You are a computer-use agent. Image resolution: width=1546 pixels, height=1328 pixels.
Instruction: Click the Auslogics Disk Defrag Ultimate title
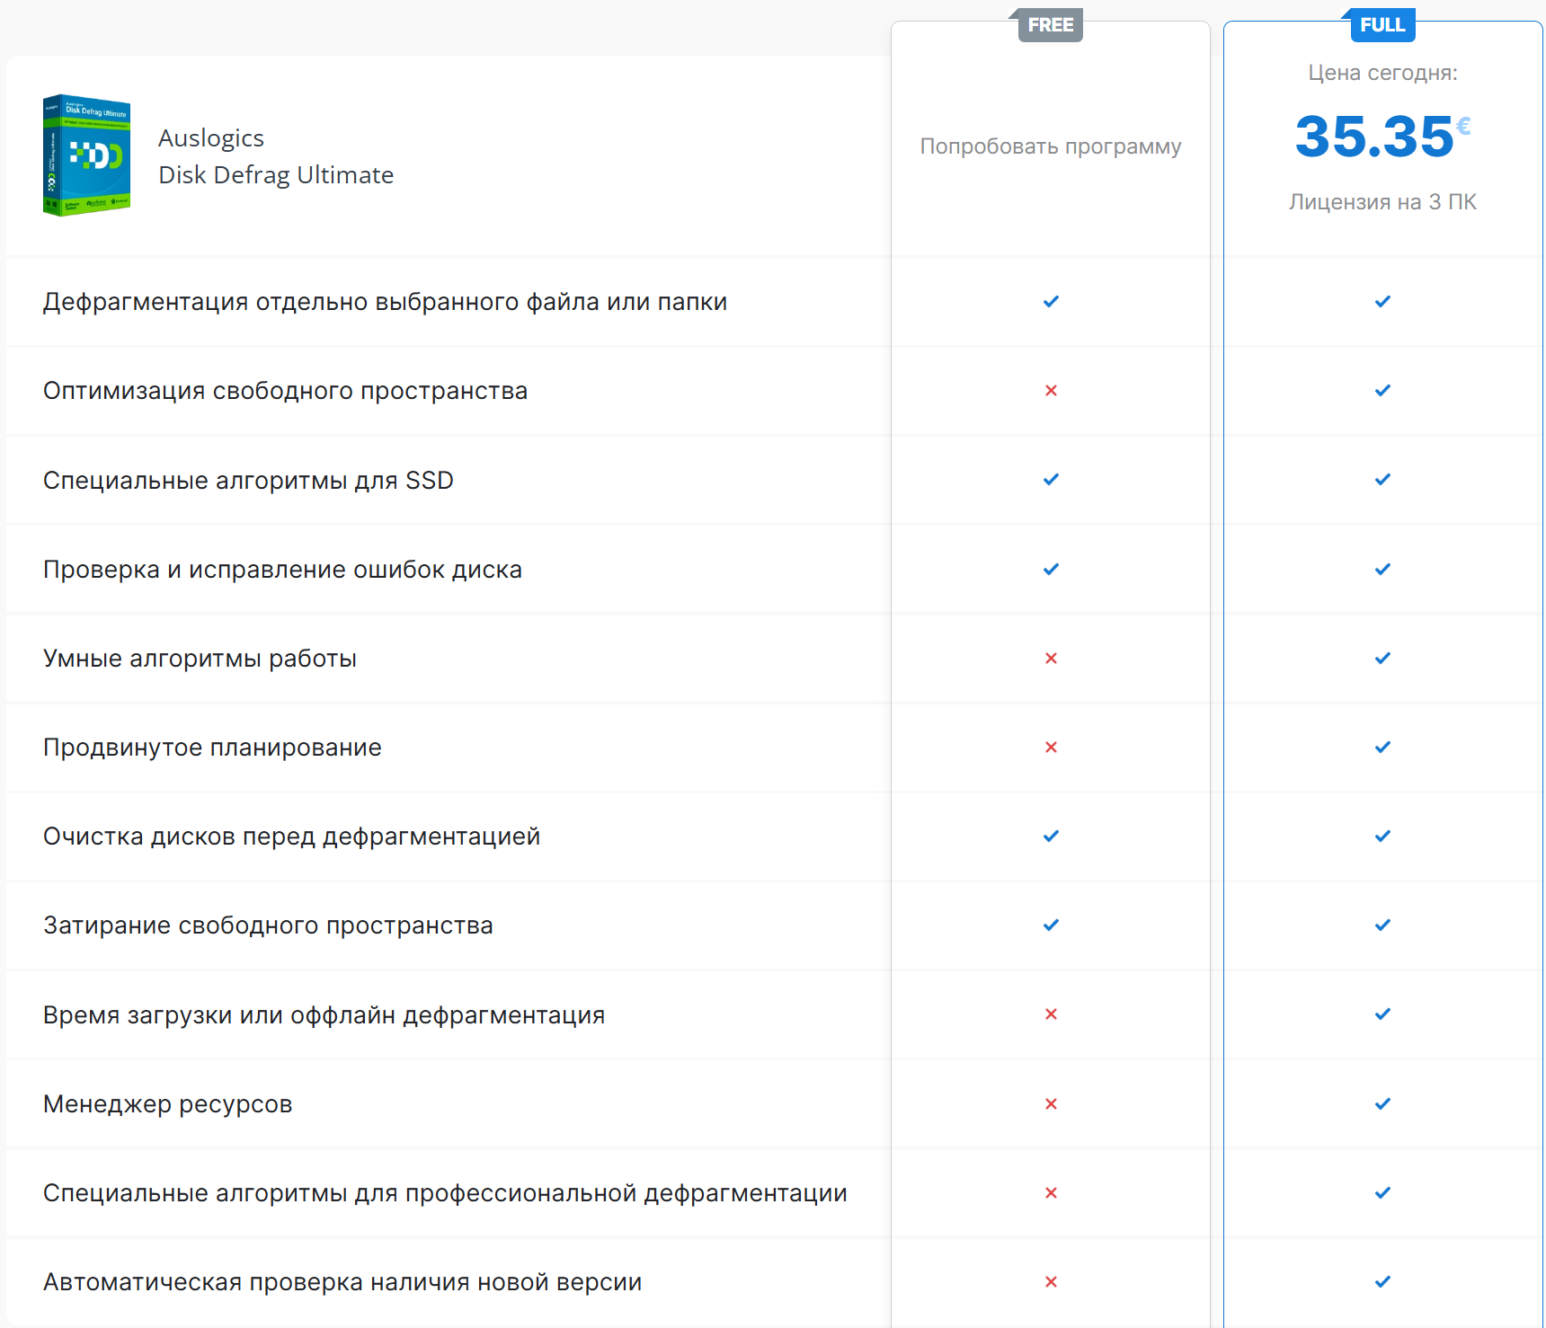point(276,156)
